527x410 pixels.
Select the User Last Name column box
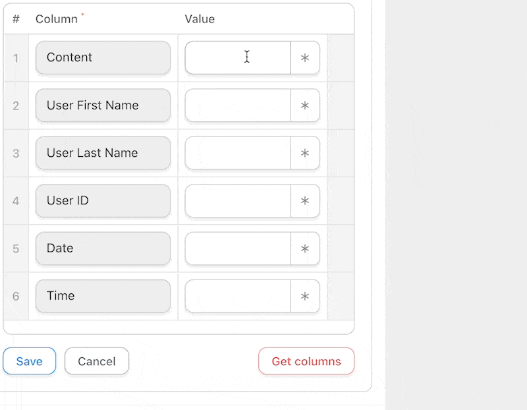pyautogui.click(x=103, y=154)
